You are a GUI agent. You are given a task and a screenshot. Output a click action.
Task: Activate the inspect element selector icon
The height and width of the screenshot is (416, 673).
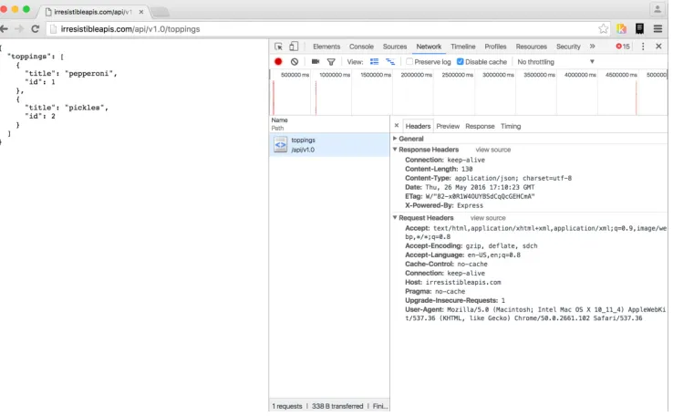(278, 47)
